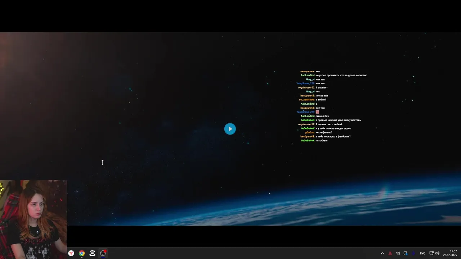The image size is (461, 259).
Task: Click Gray_vi's chat message "нет"
Action: pyautogui.click(x=318, y=91)
